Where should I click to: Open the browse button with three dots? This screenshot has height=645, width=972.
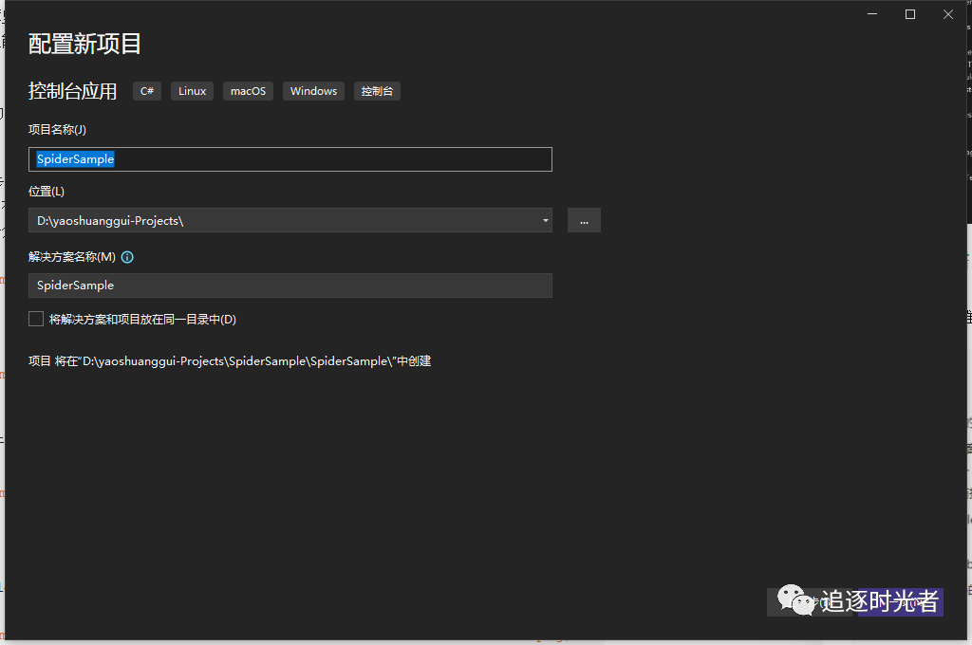[584, 220]
